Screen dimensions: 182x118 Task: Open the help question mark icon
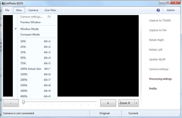[158, 10]
